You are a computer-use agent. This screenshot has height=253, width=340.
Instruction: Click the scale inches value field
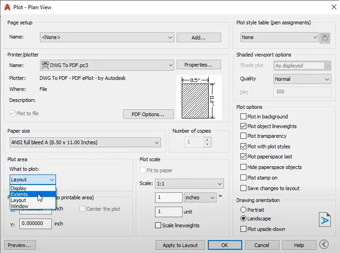(169, 197)
